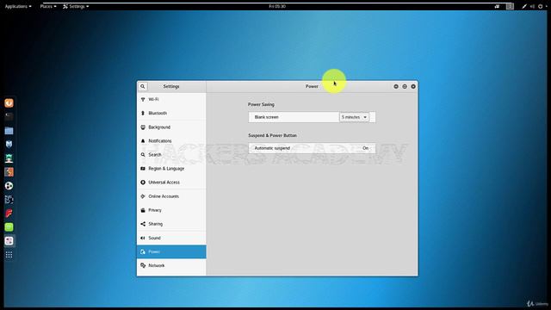The height and width of the screenshot is (310, 551).
Task: Show all applications grid in dock
Action: [9, 255]
